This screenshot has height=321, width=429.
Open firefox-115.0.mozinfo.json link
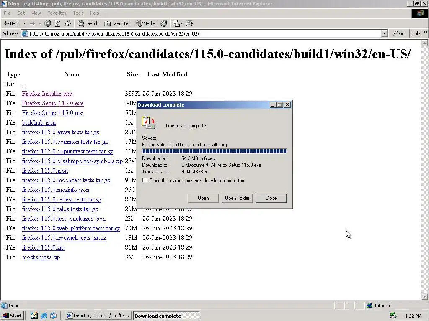pyautogui.click(x=56, y=190)
